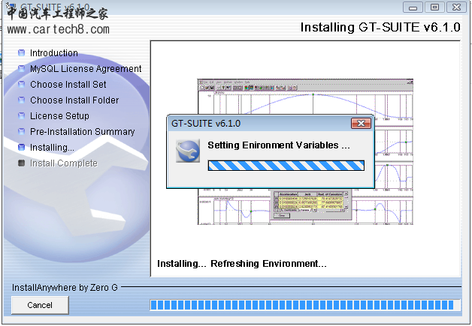Select the MySQL License Agreement step

click(x=86, y=69)
